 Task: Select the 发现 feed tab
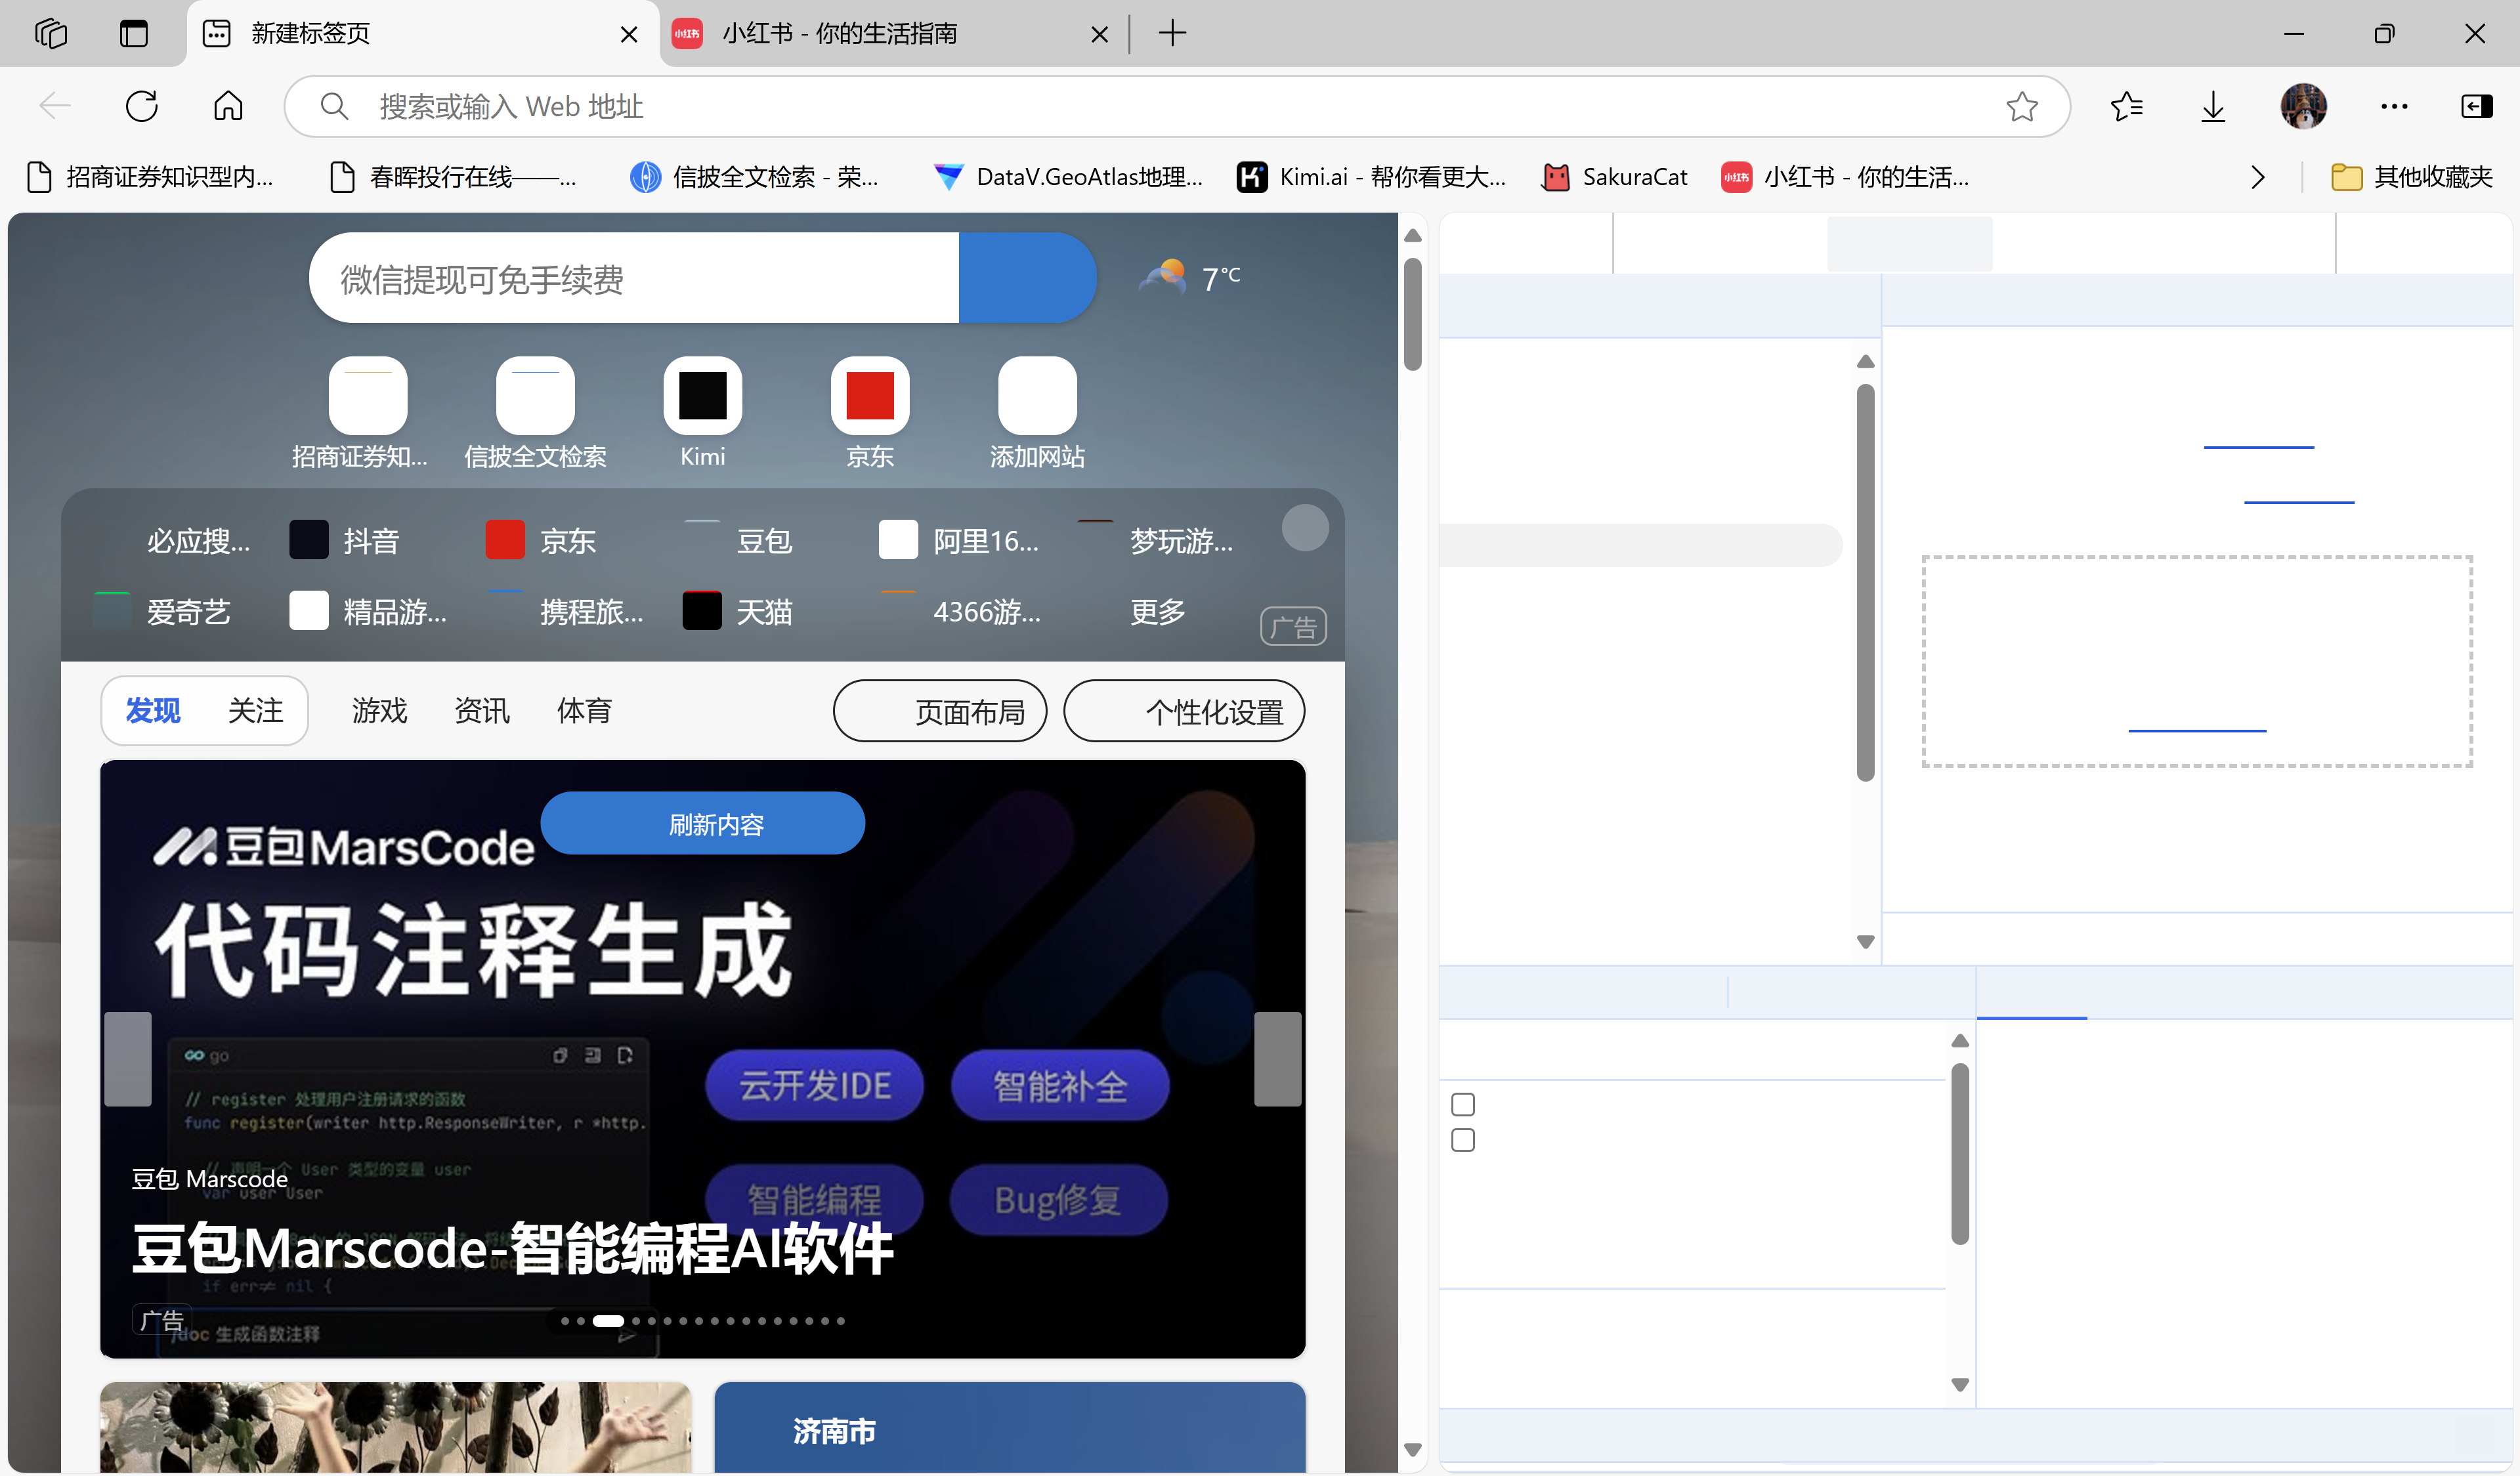coord(153,710)
